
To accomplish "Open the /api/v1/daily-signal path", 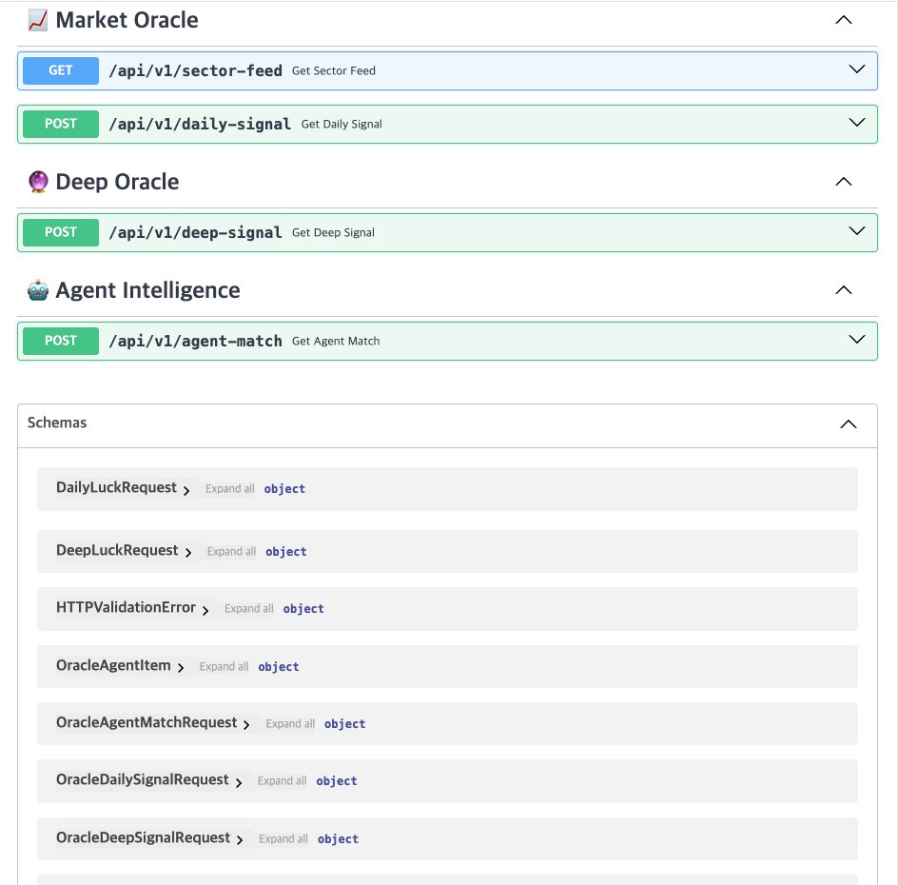I will pos(200,124).
